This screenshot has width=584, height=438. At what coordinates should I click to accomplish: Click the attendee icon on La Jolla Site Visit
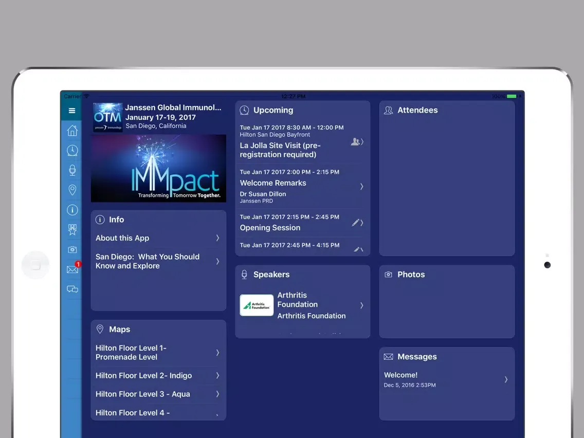coord(355,141)
